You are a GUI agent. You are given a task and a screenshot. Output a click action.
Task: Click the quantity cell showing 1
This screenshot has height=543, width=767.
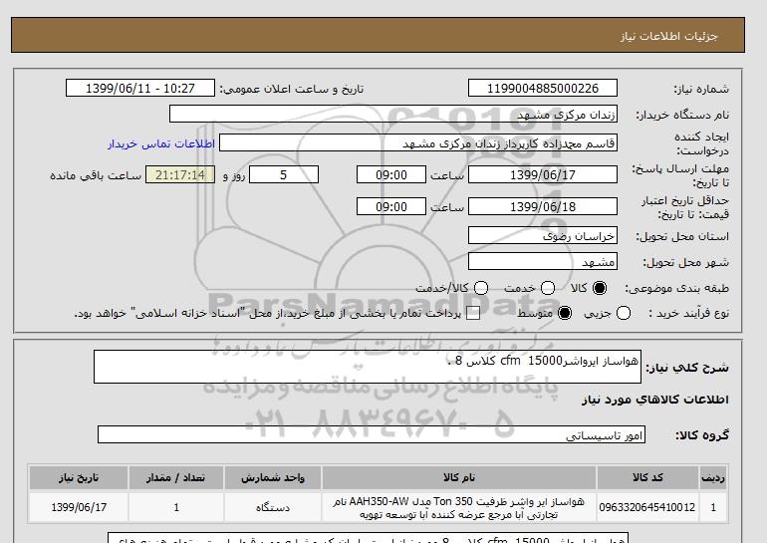point(176,507)
